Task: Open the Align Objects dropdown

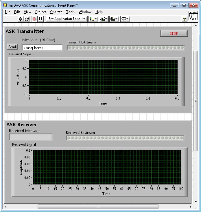Action: pyautogui.click(x=93, y=19)
